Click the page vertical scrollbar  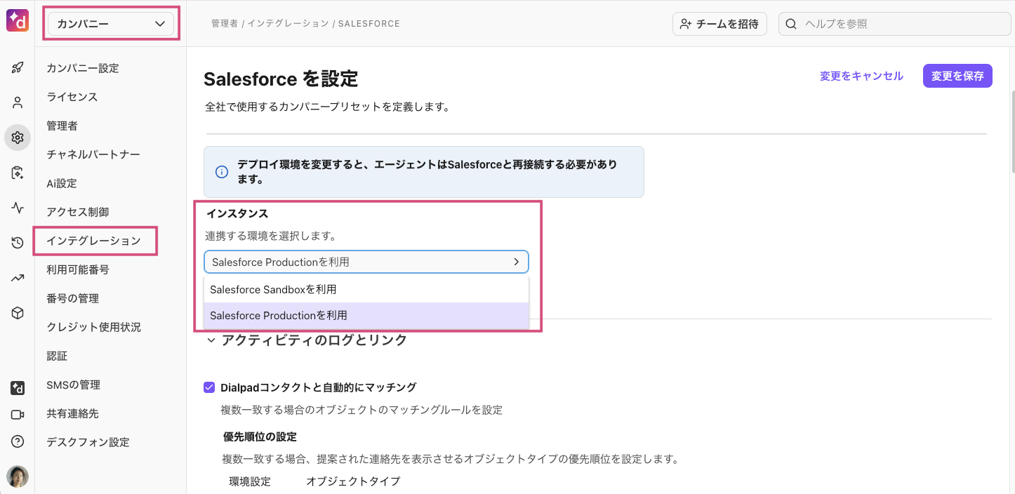tap(1011, 132)
